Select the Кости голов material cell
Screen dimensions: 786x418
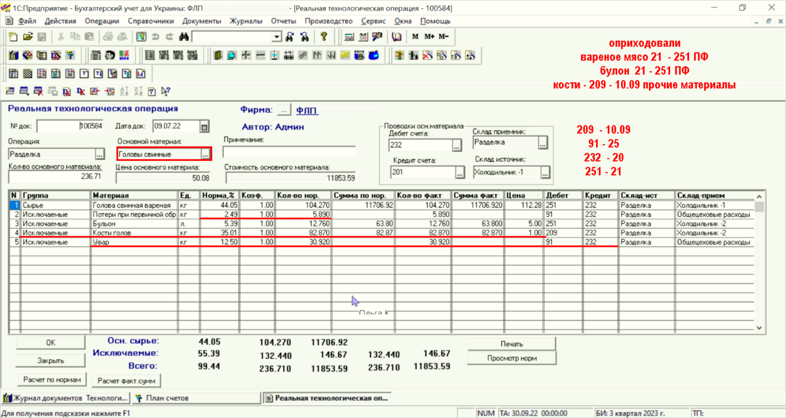point(134,233)
